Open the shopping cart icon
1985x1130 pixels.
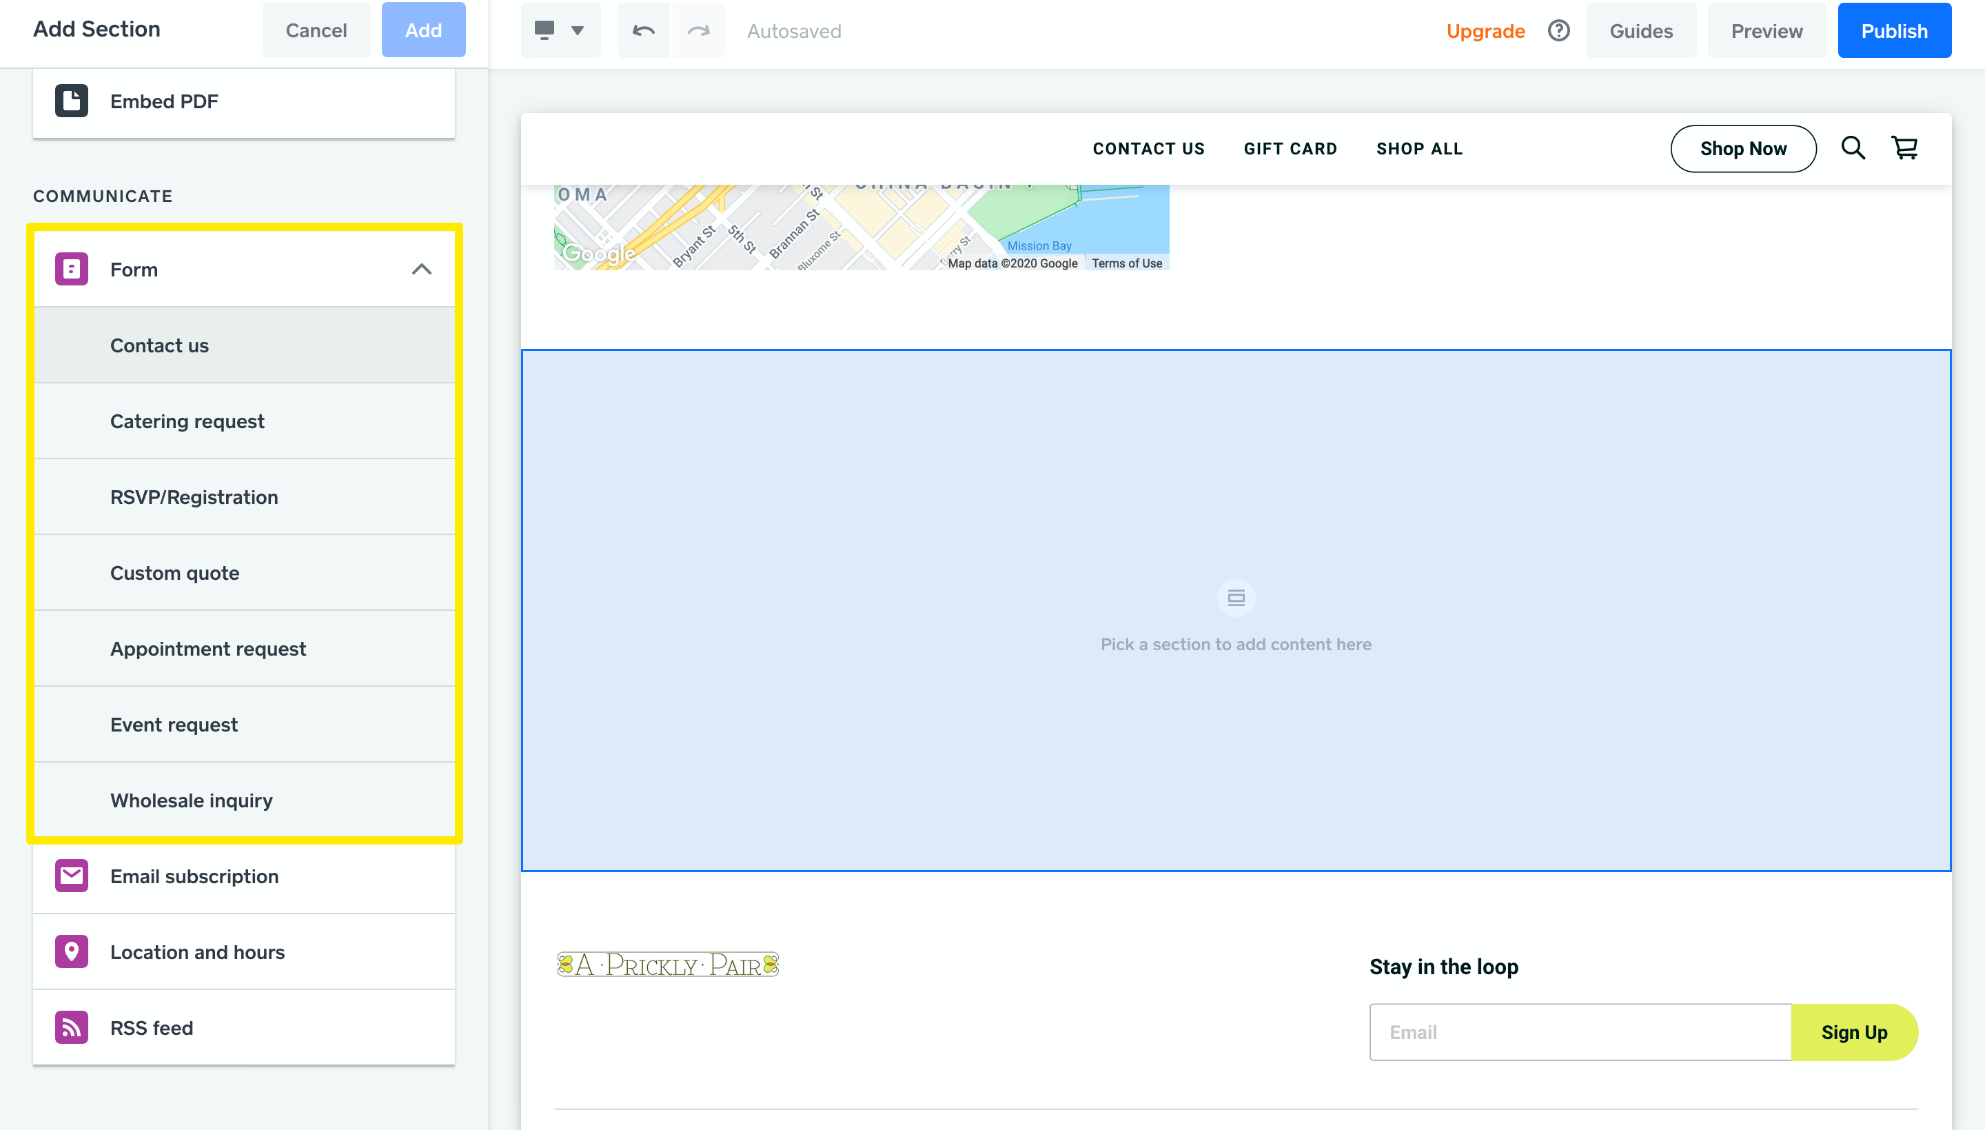pos(1904,148)
